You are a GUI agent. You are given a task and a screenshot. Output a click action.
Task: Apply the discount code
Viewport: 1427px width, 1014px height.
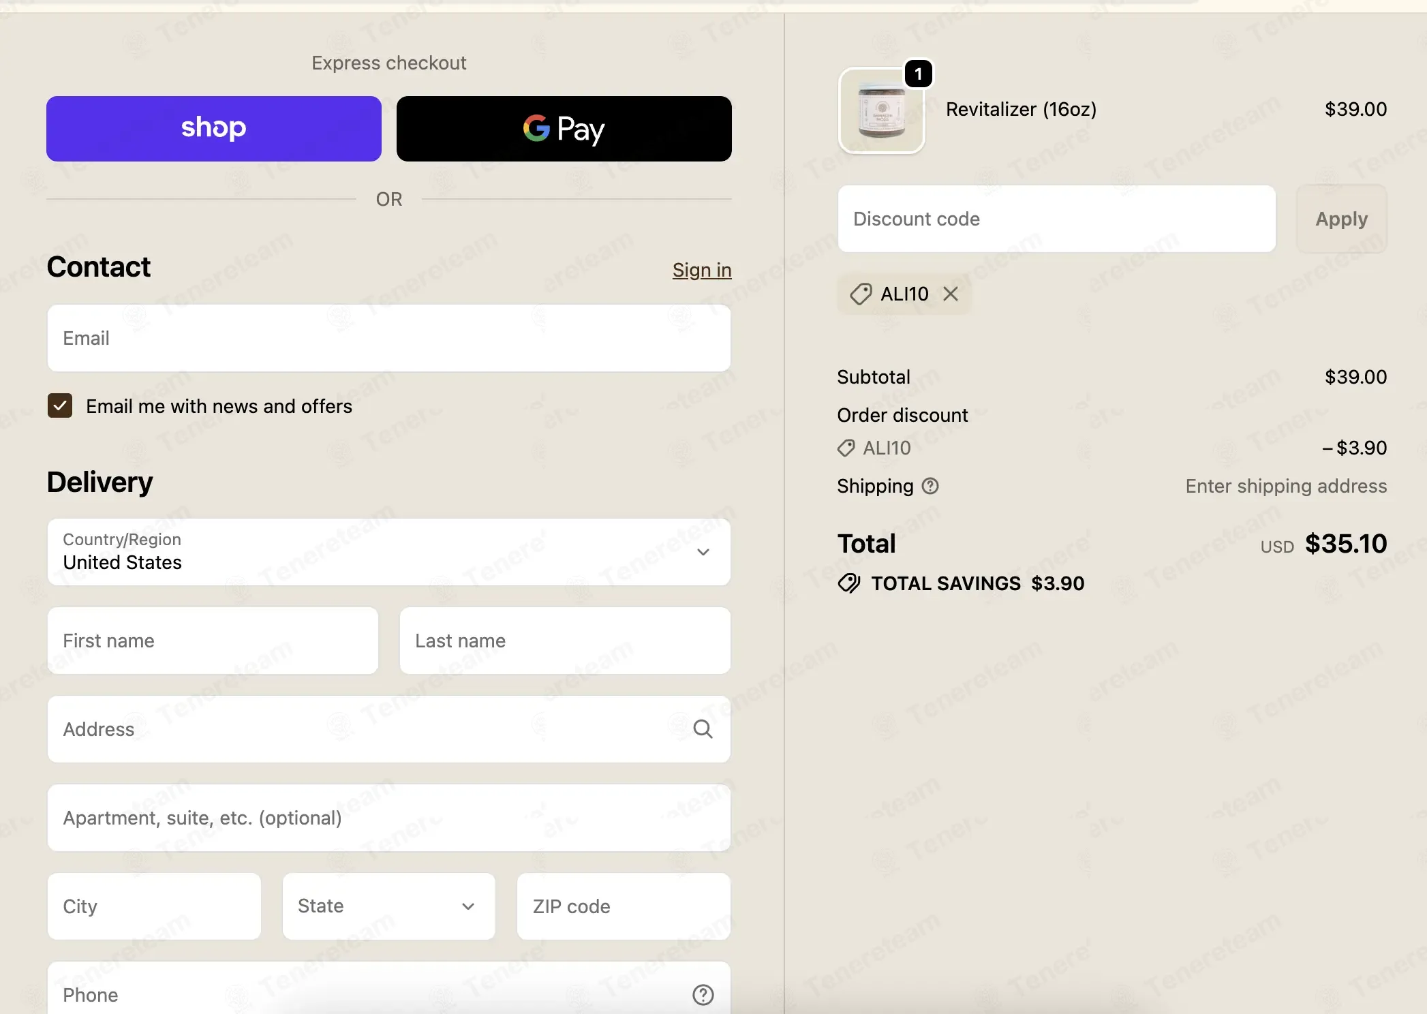pyautogui.click(x=1341, y=219)
